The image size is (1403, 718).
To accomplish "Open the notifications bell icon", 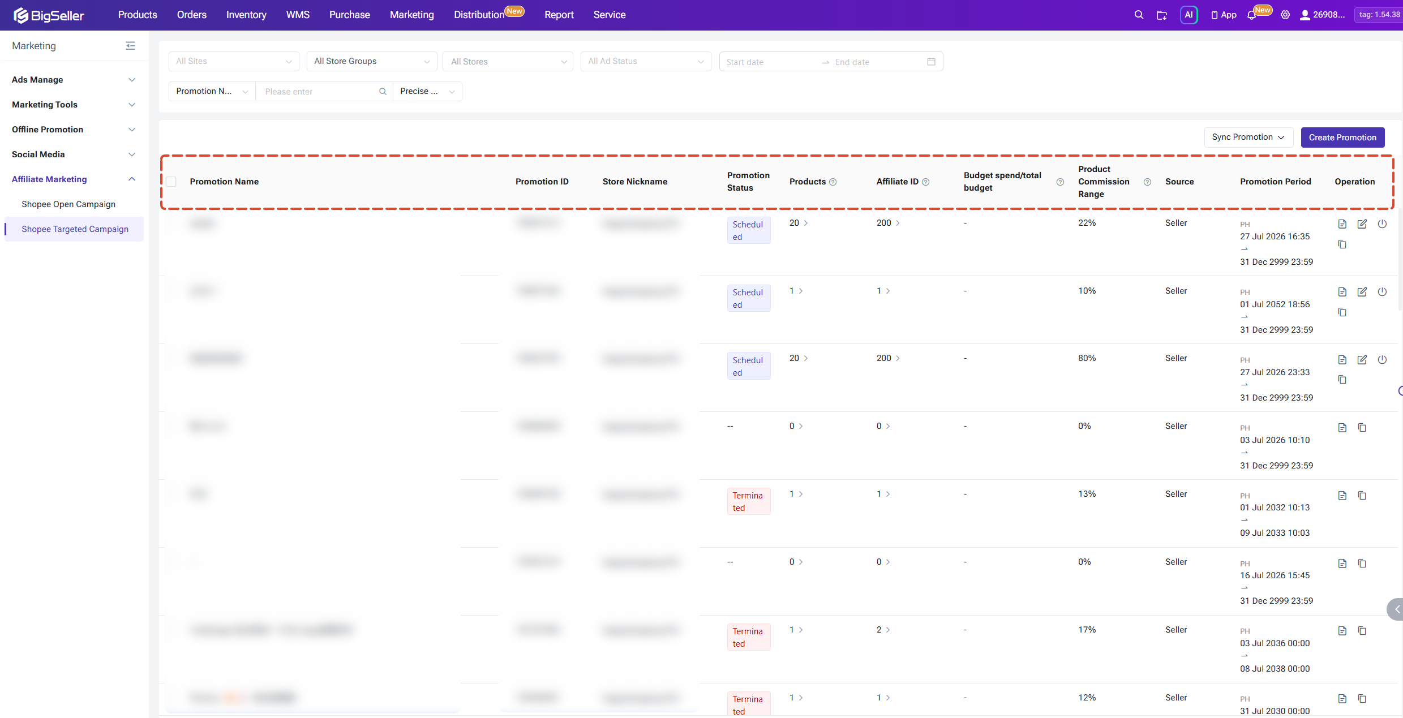I will click(x=1252, y=15).
